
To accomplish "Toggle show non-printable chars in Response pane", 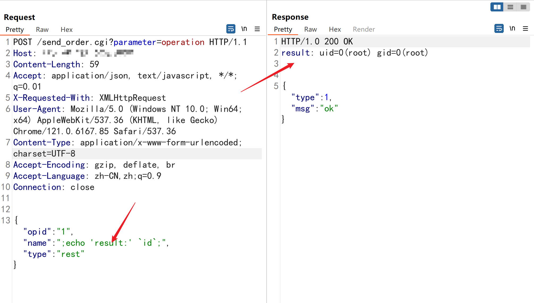I will coord(512,28).
